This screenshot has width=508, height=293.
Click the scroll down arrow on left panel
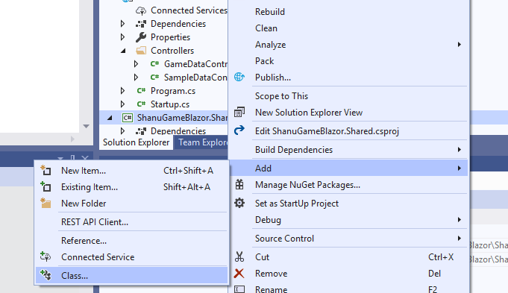coord(87,126)
